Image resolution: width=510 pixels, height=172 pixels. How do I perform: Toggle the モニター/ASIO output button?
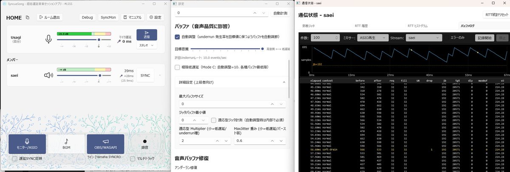(27, 144)
